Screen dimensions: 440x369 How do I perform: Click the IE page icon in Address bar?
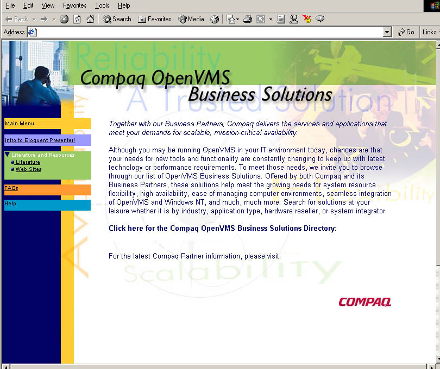[32, 32]
